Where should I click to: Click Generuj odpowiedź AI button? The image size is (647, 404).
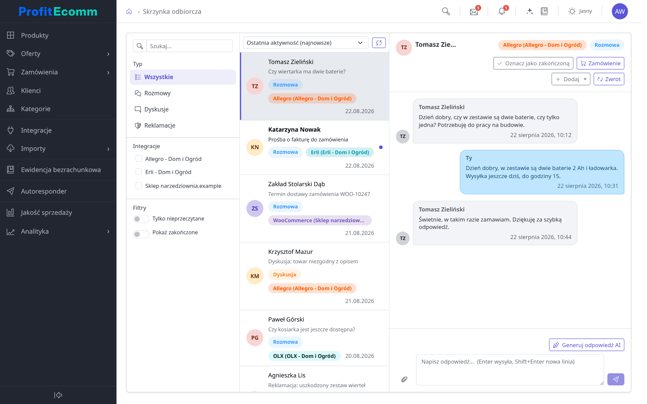(x=587, y=345)
